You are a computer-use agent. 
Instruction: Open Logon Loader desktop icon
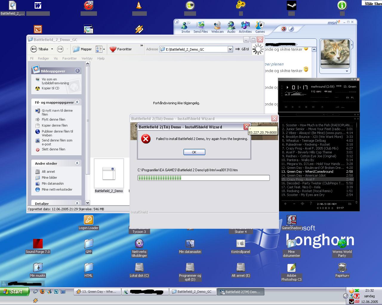(89, 222)
